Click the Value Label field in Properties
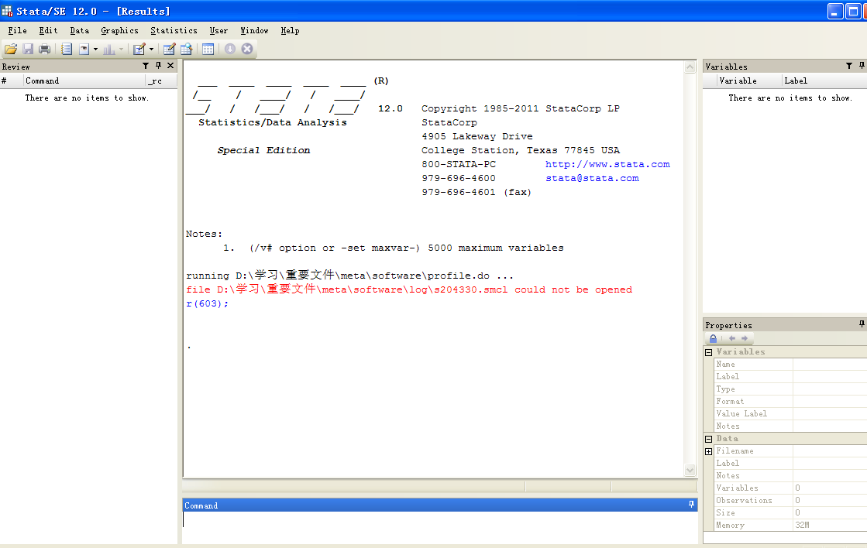 pos(829,413)
